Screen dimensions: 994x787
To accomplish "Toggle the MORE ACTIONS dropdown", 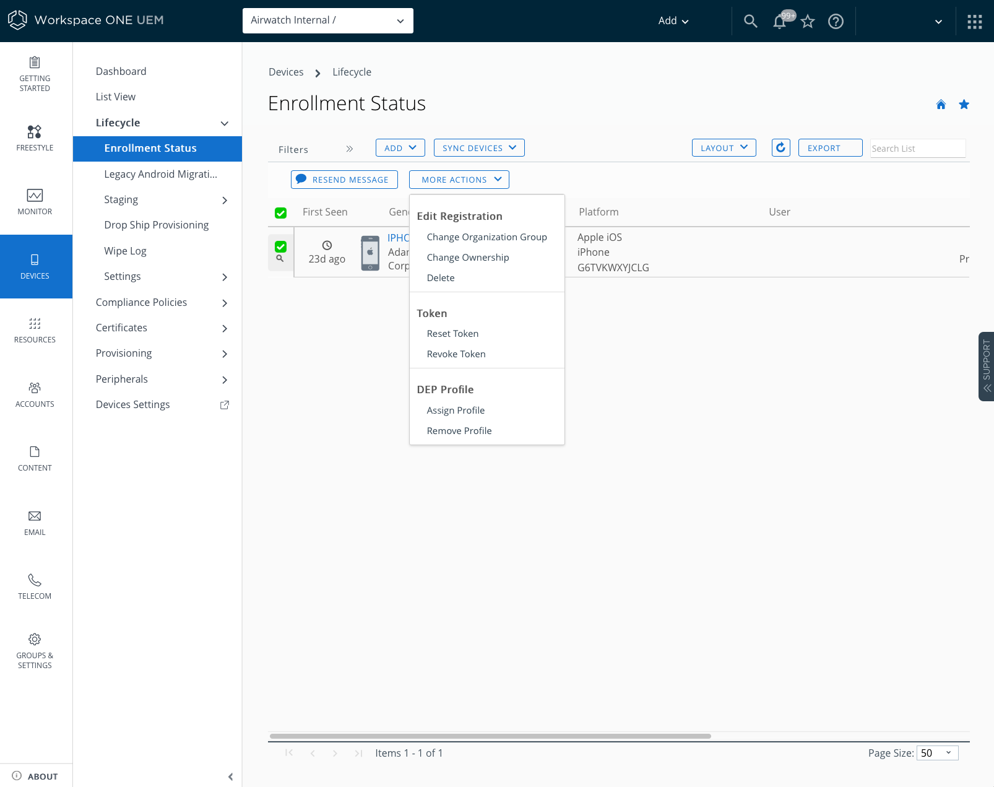I will 459,180.
